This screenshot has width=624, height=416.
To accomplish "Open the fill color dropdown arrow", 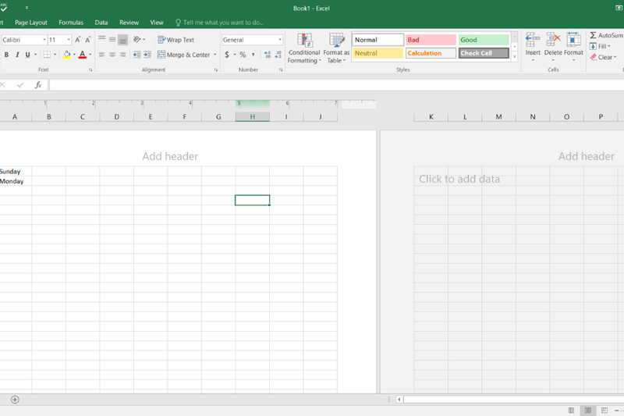I will pyautogui.click(x=74, y=55).
